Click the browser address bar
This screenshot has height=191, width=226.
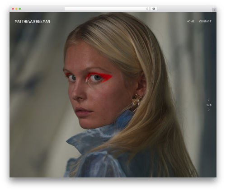coord(107,9)
